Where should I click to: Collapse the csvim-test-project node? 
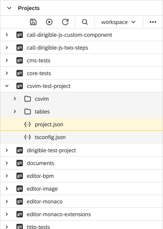pos(7,86)
